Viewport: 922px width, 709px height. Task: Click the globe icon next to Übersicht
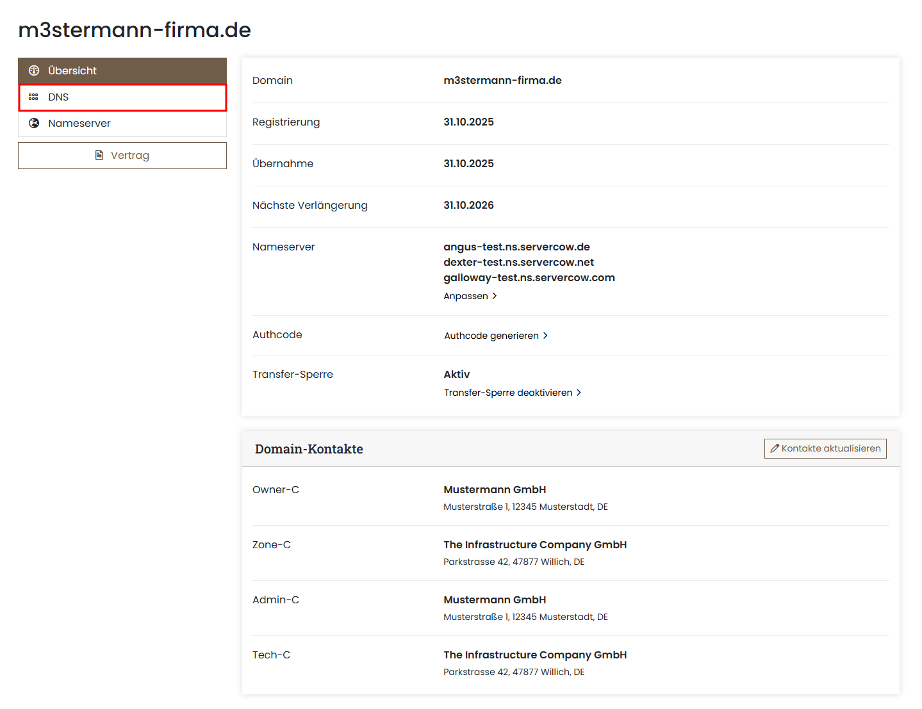[33, 70]
